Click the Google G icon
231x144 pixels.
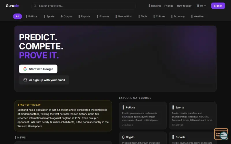click(x=25, y=69)
